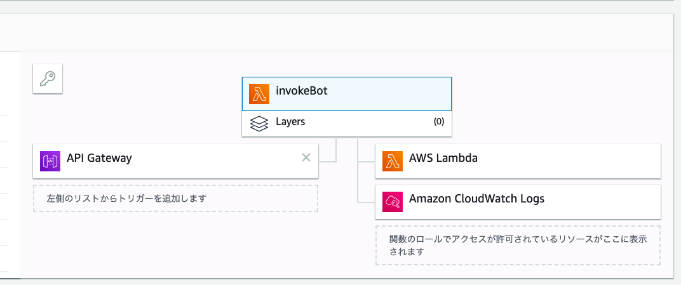Open the Layers section label

click(290, 122)
